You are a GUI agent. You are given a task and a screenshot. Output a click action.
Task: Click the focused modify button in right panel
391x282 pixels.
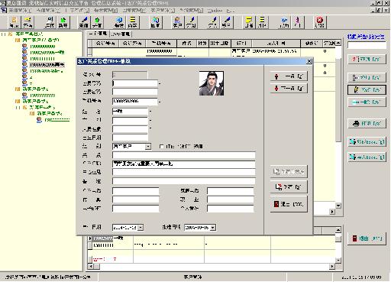(367, 89)
